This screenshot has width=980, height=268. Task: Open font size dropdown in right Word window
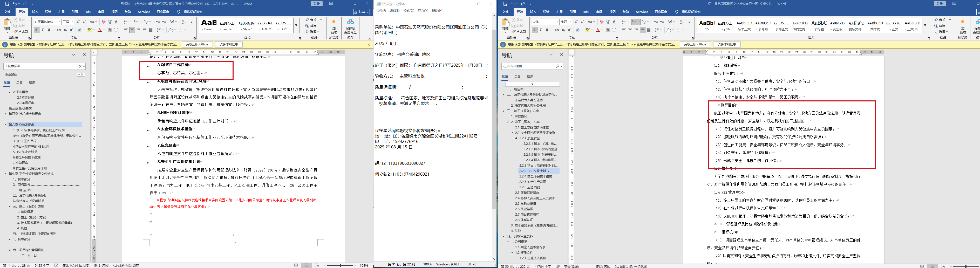click(x=570, y=22)
